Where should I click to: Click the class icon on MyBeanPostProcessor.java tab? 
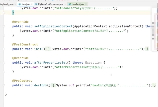point(36,4)
